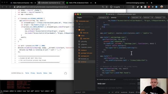Click red extension icon in rear window
This screenshot has width=168, height=94.
(149, 7)
